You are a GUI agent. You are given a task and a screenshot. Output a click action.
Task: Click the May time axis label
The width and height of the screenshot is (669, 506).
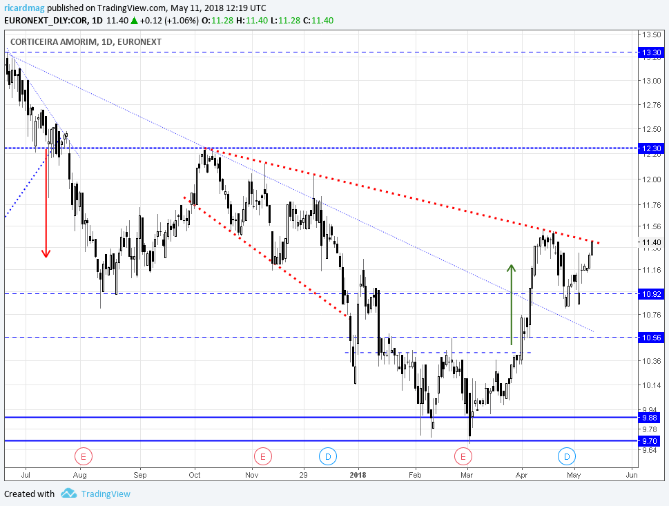(574, 475)
